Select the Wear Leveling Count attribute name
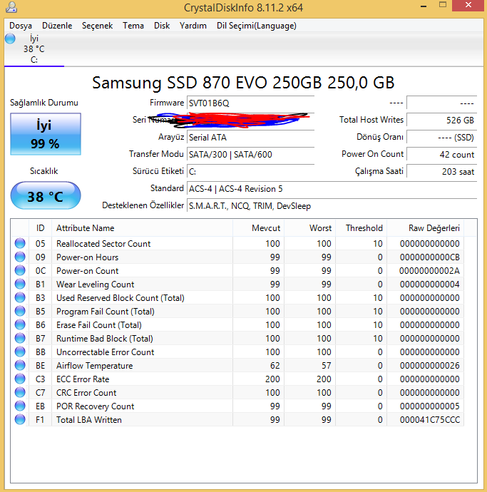The width and height of the screenshot is (487, 492). 95,285
